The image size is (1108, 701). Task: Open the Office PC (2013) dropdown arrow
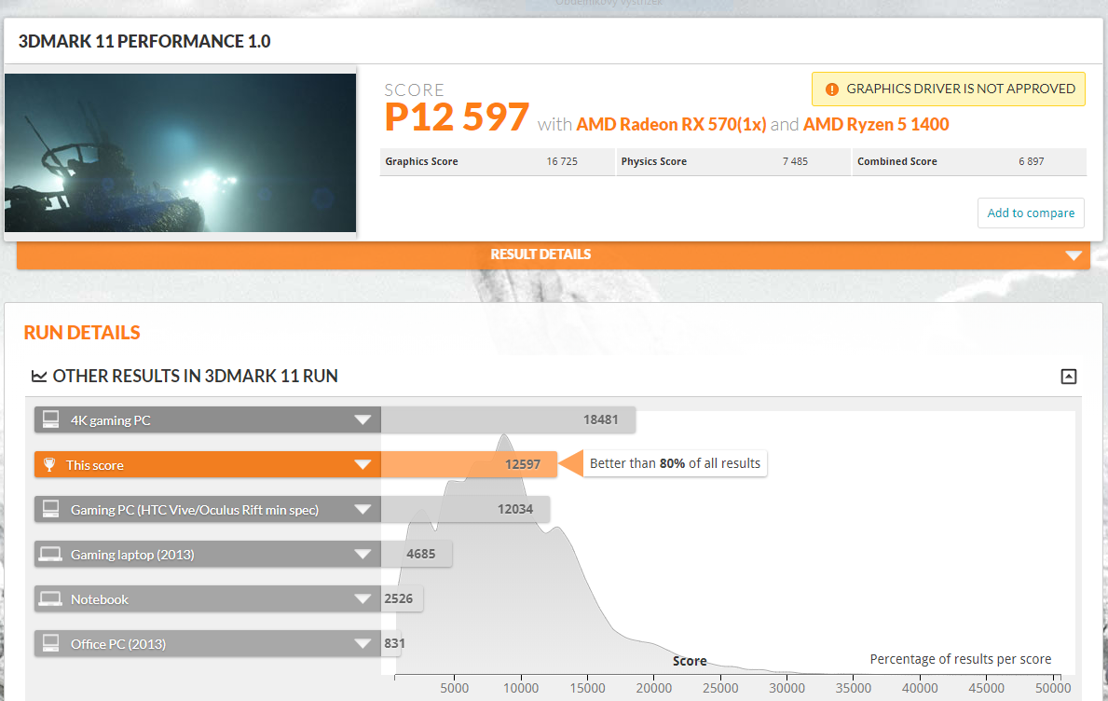tap(362, 644)
